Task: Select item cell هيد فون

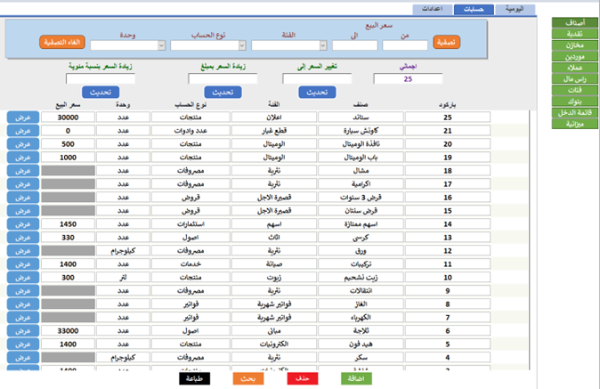Action: pyautogui.click(x=361, y=344)
